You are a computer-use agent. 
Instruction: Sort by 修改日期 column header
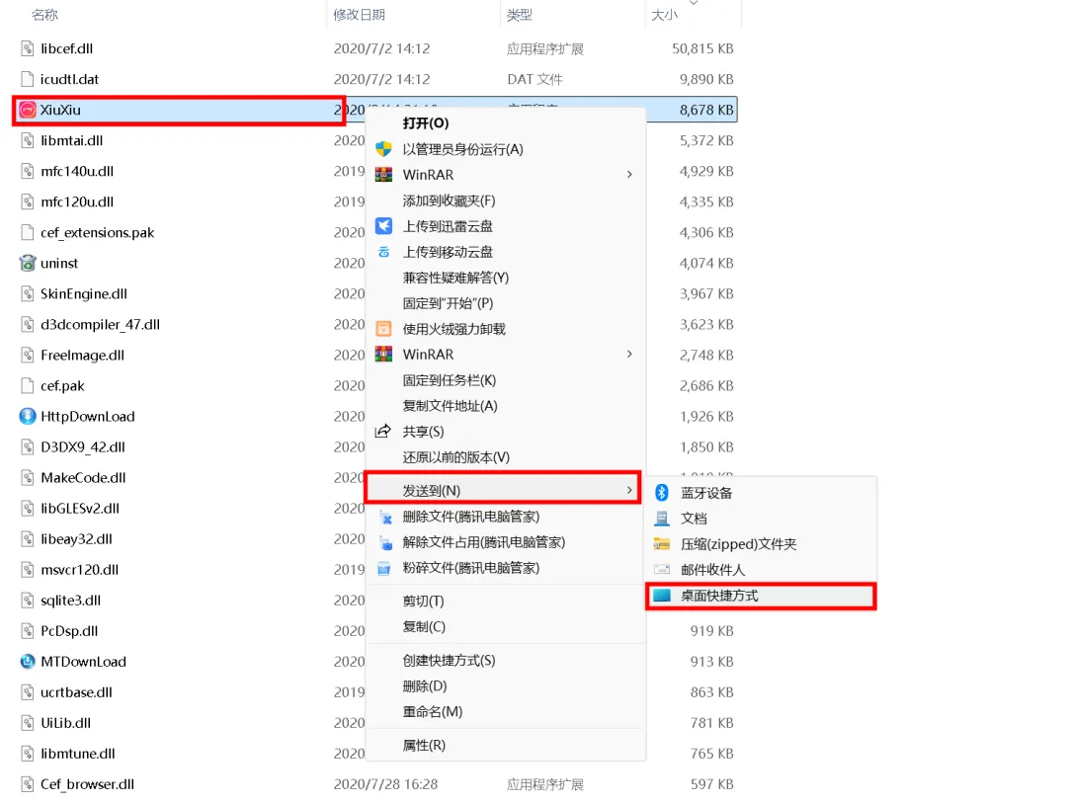pos(360,14)
